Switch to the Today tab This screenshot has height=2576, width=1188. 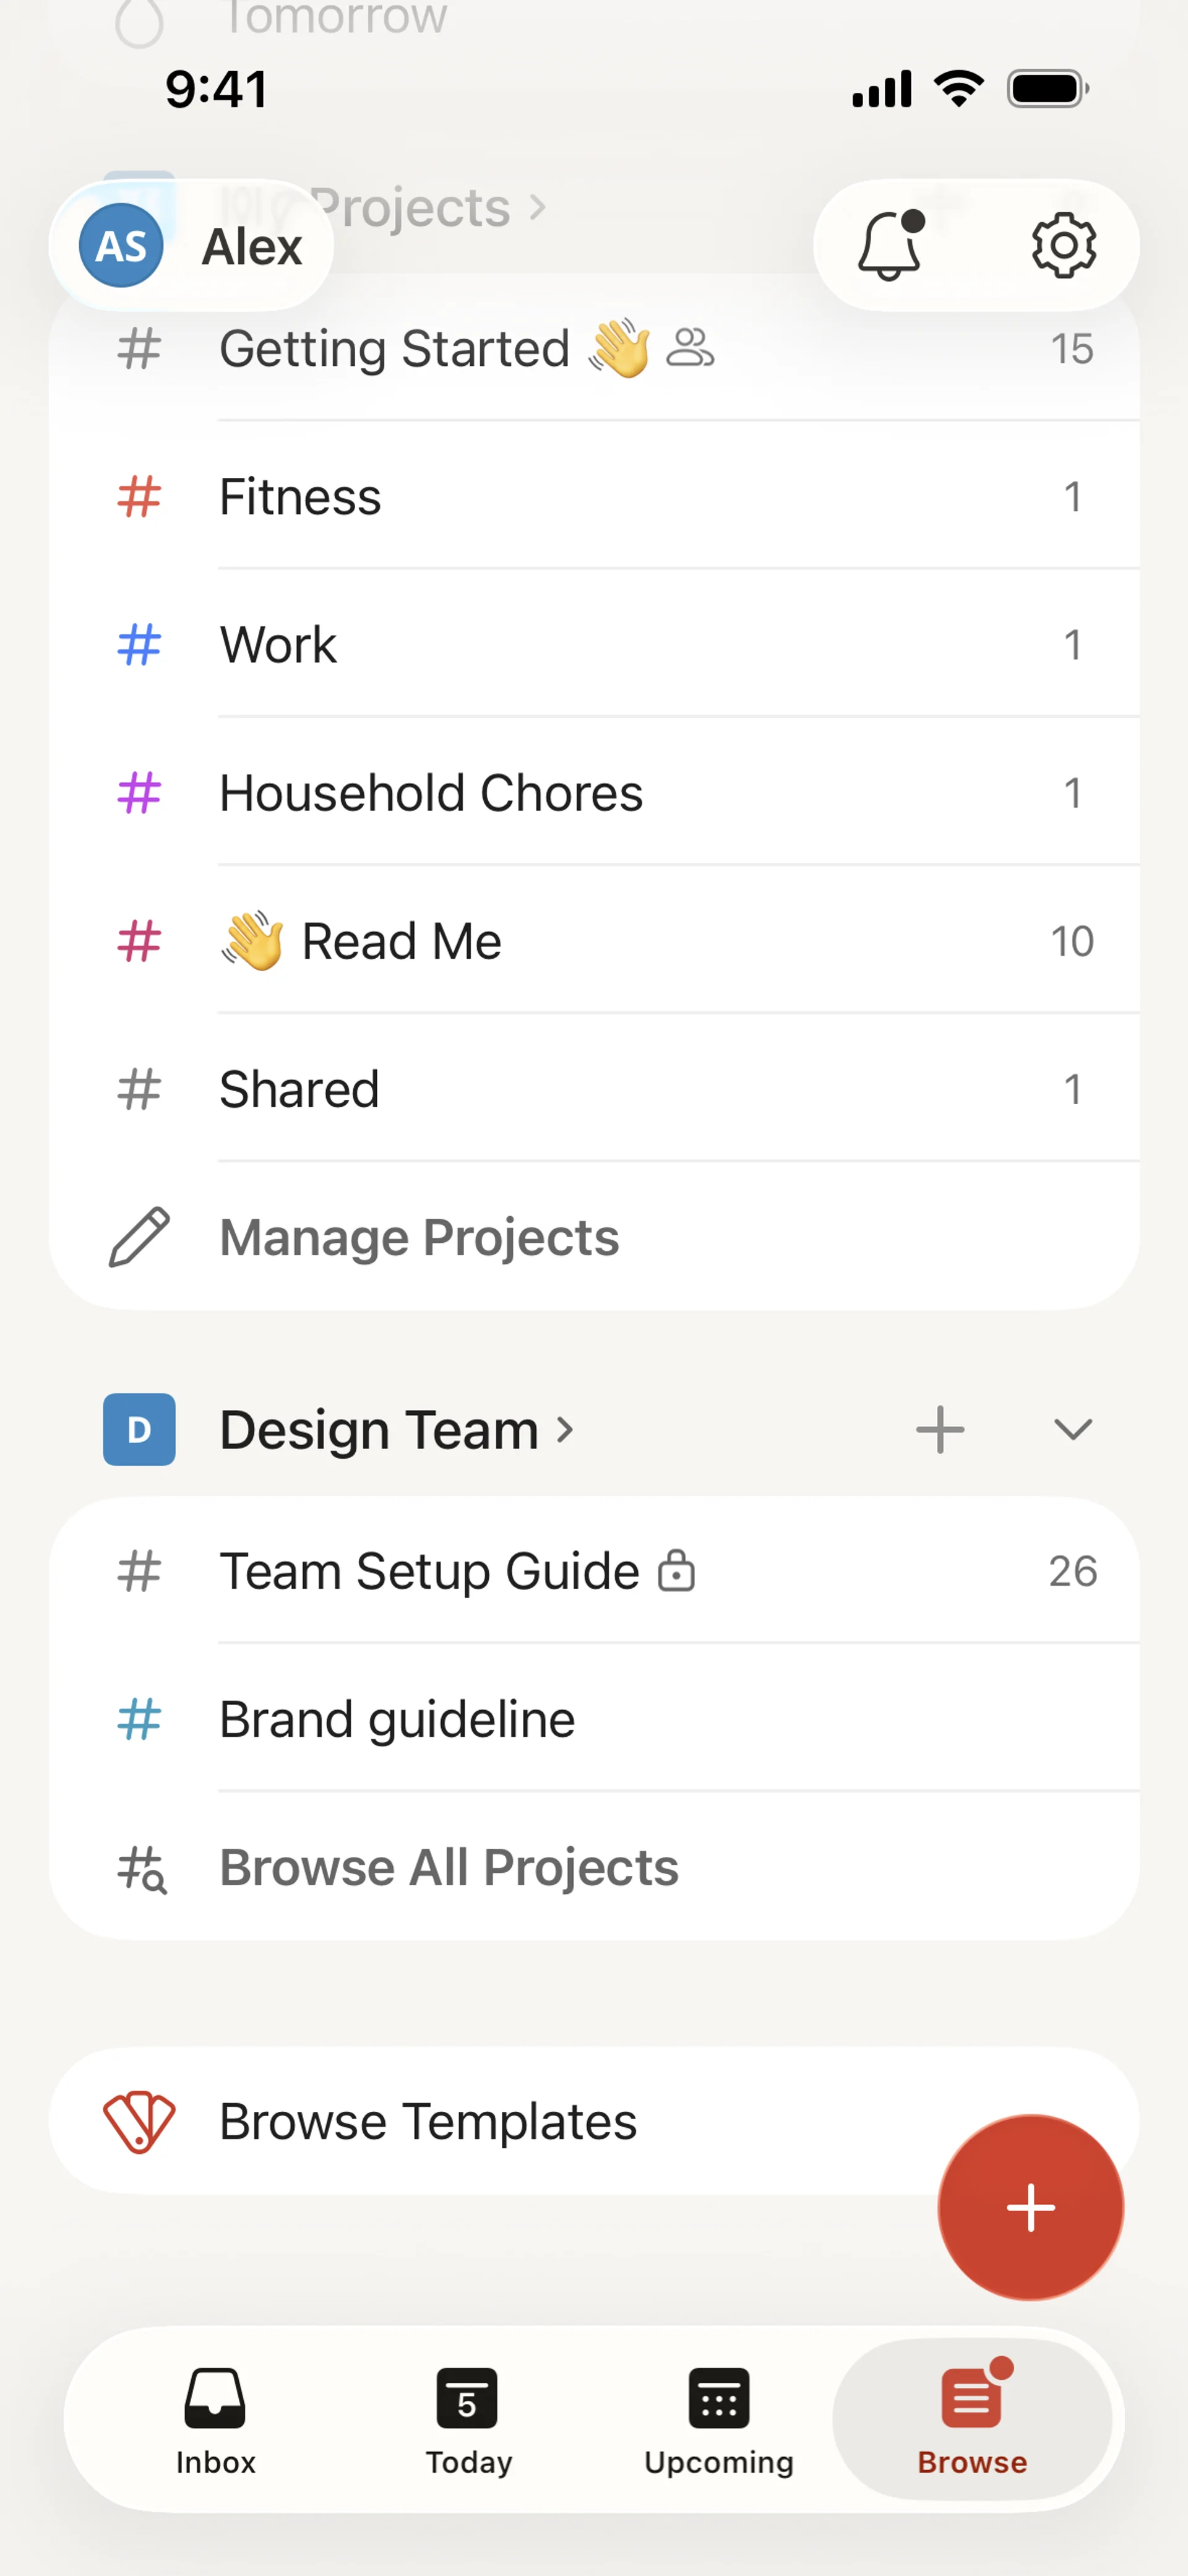467,2418
